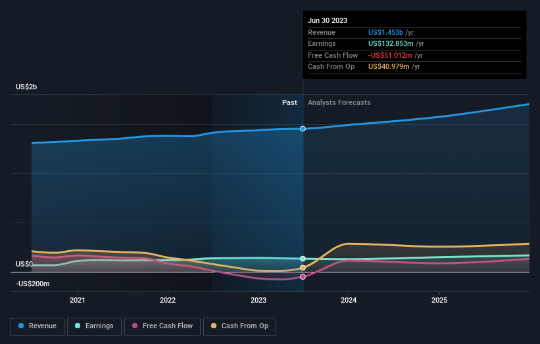540x344 pixels.
Task: Click the -US$200m y-axis label
Action: [x=33, y=284]
